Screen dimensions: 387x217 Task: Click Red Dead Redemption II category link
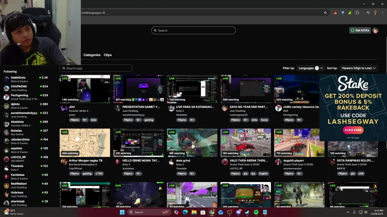pos(83,165)
